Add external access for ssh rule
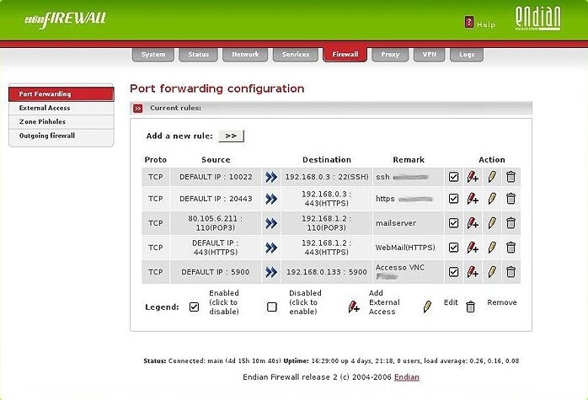 click(473, 177)
